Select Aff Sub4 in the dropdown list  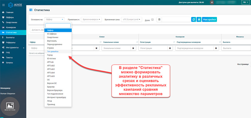(58, 73)
